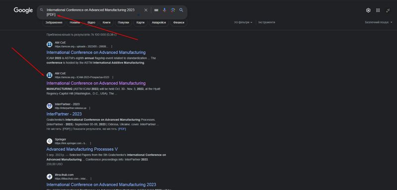Click the lifescihub.com site name label
Screen dimensions: 397x190
[64, 175]
